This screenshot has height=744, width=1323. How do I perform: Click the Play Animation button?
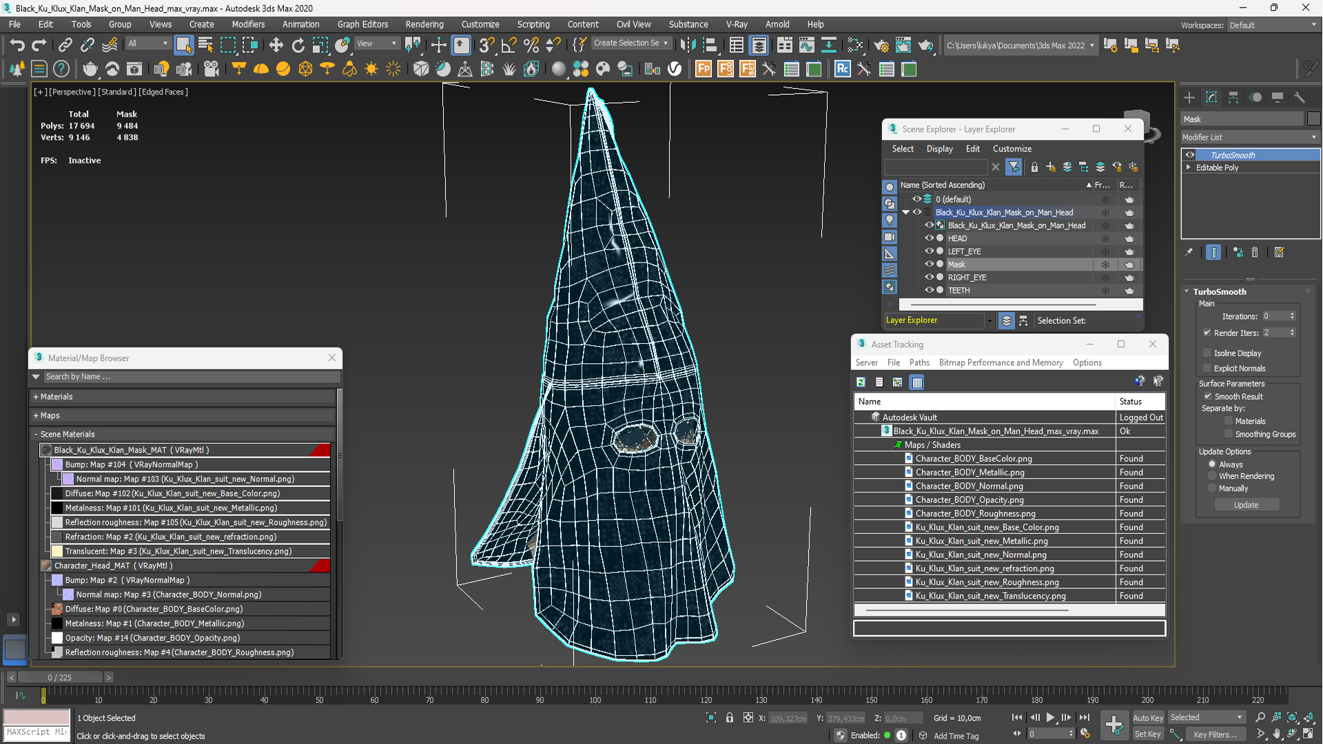(1050, 718)
